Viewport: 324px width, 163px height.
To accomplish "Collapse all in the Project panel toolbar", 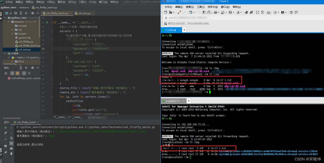I will 26,13.
